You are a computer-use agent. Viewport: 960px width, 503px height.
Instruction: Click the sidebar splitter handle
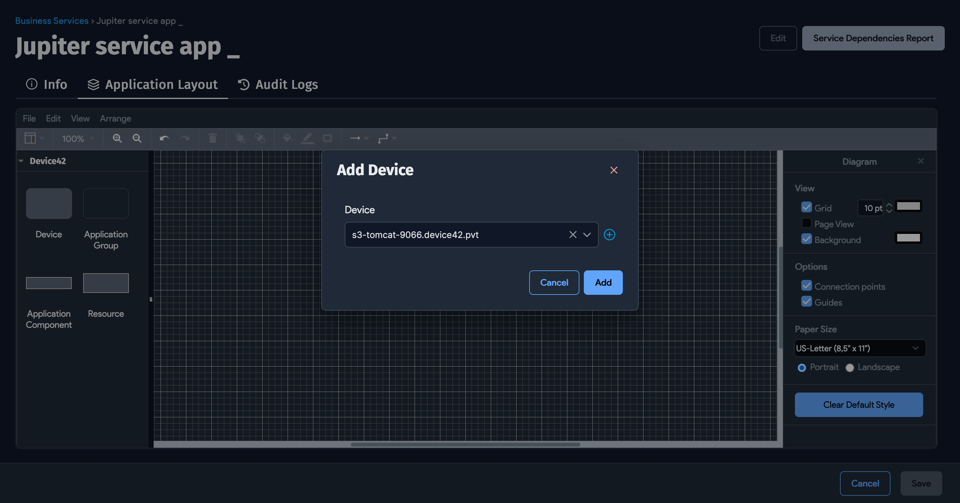(151, 299)
